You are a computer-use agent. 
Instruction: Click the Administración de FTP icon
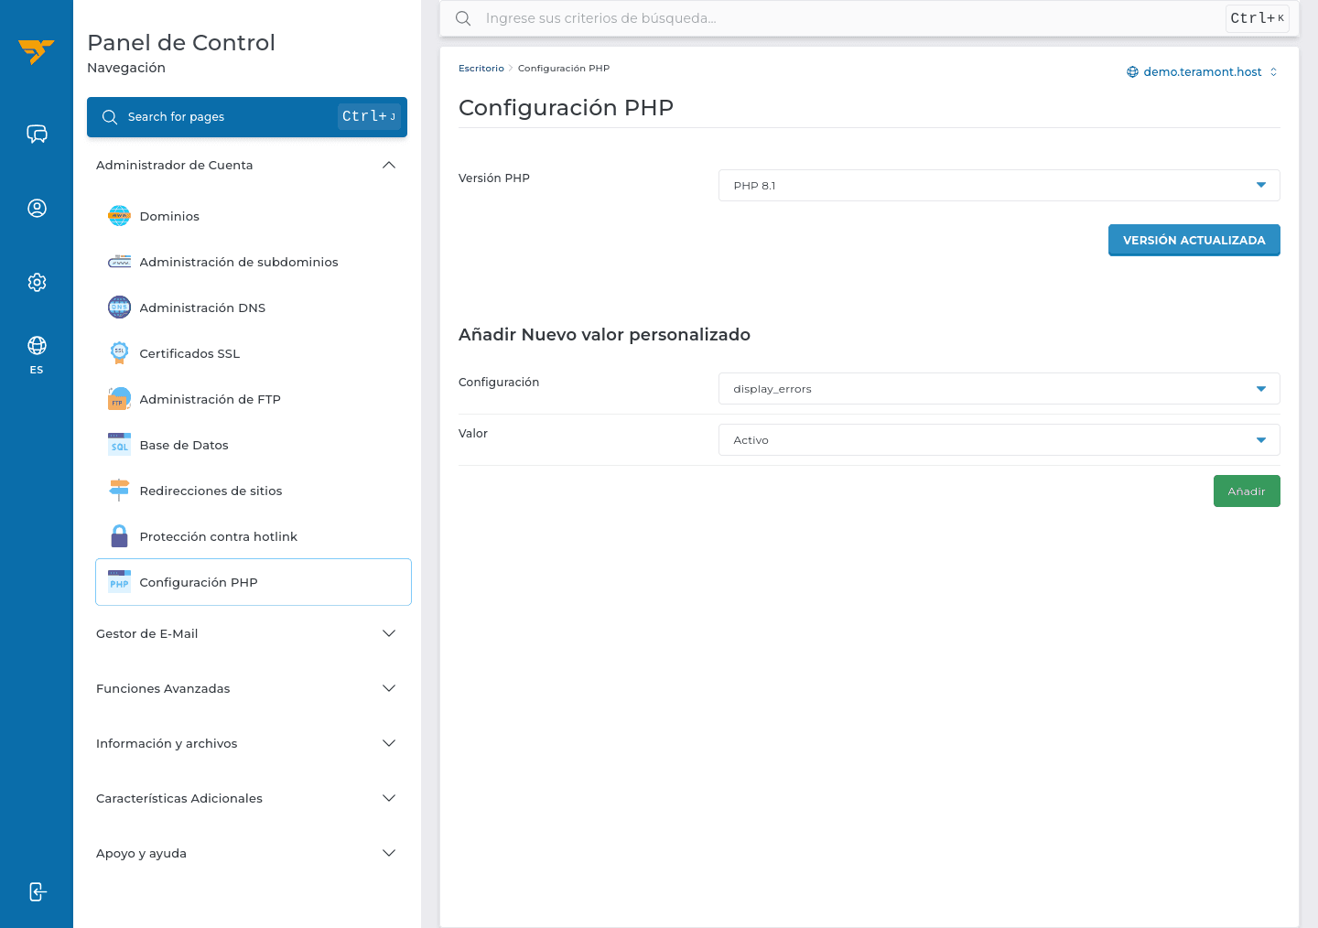[119, 399]
